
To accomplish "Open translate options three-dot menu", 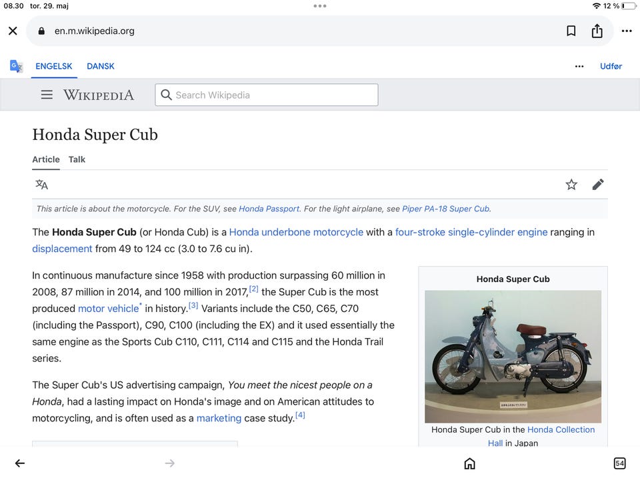I will [579, 66].
